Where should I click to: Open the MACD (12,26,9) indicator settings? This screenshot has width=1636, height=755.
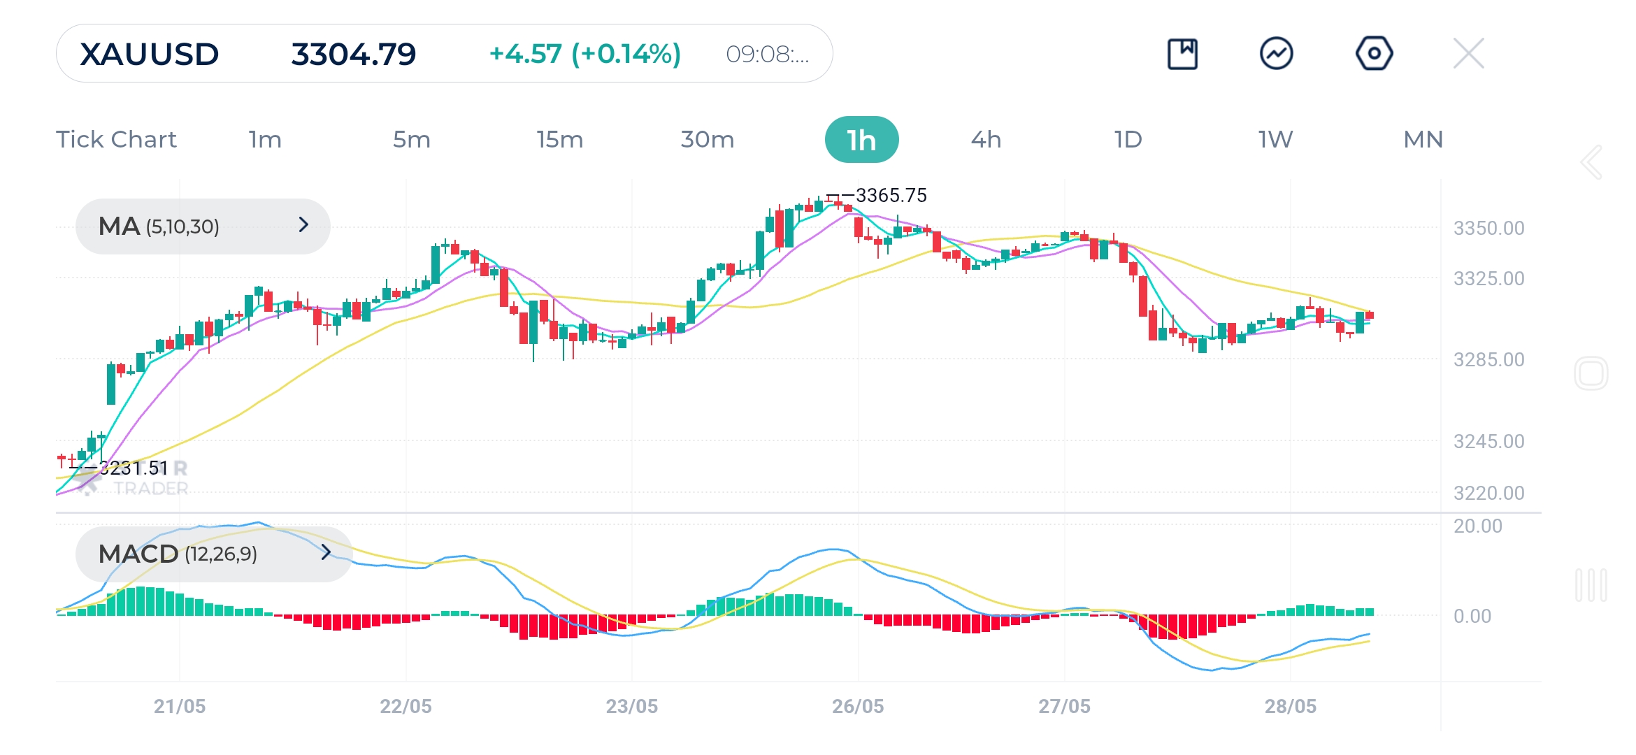click(x=178, y=554)
